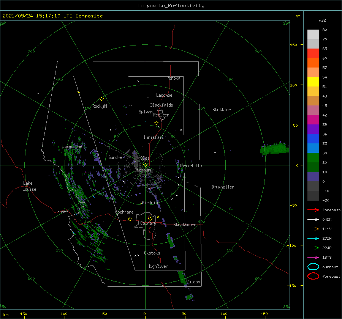Click the green echo cell north of Vulcan
342x319 pixels.
[x=182, y=277]
